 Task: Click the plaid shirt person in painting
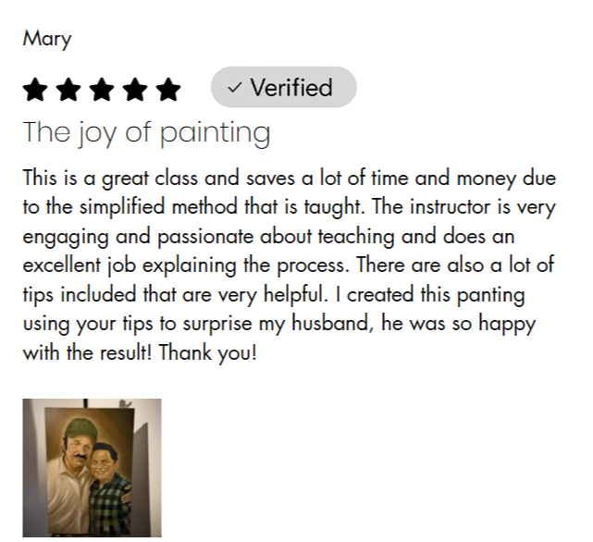[109, 488]
